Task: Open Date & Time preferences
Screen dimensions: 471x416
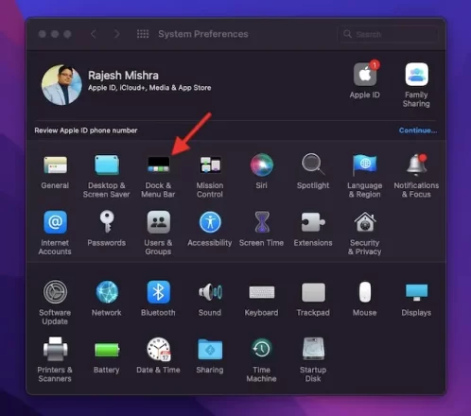Action: point(159,349)
